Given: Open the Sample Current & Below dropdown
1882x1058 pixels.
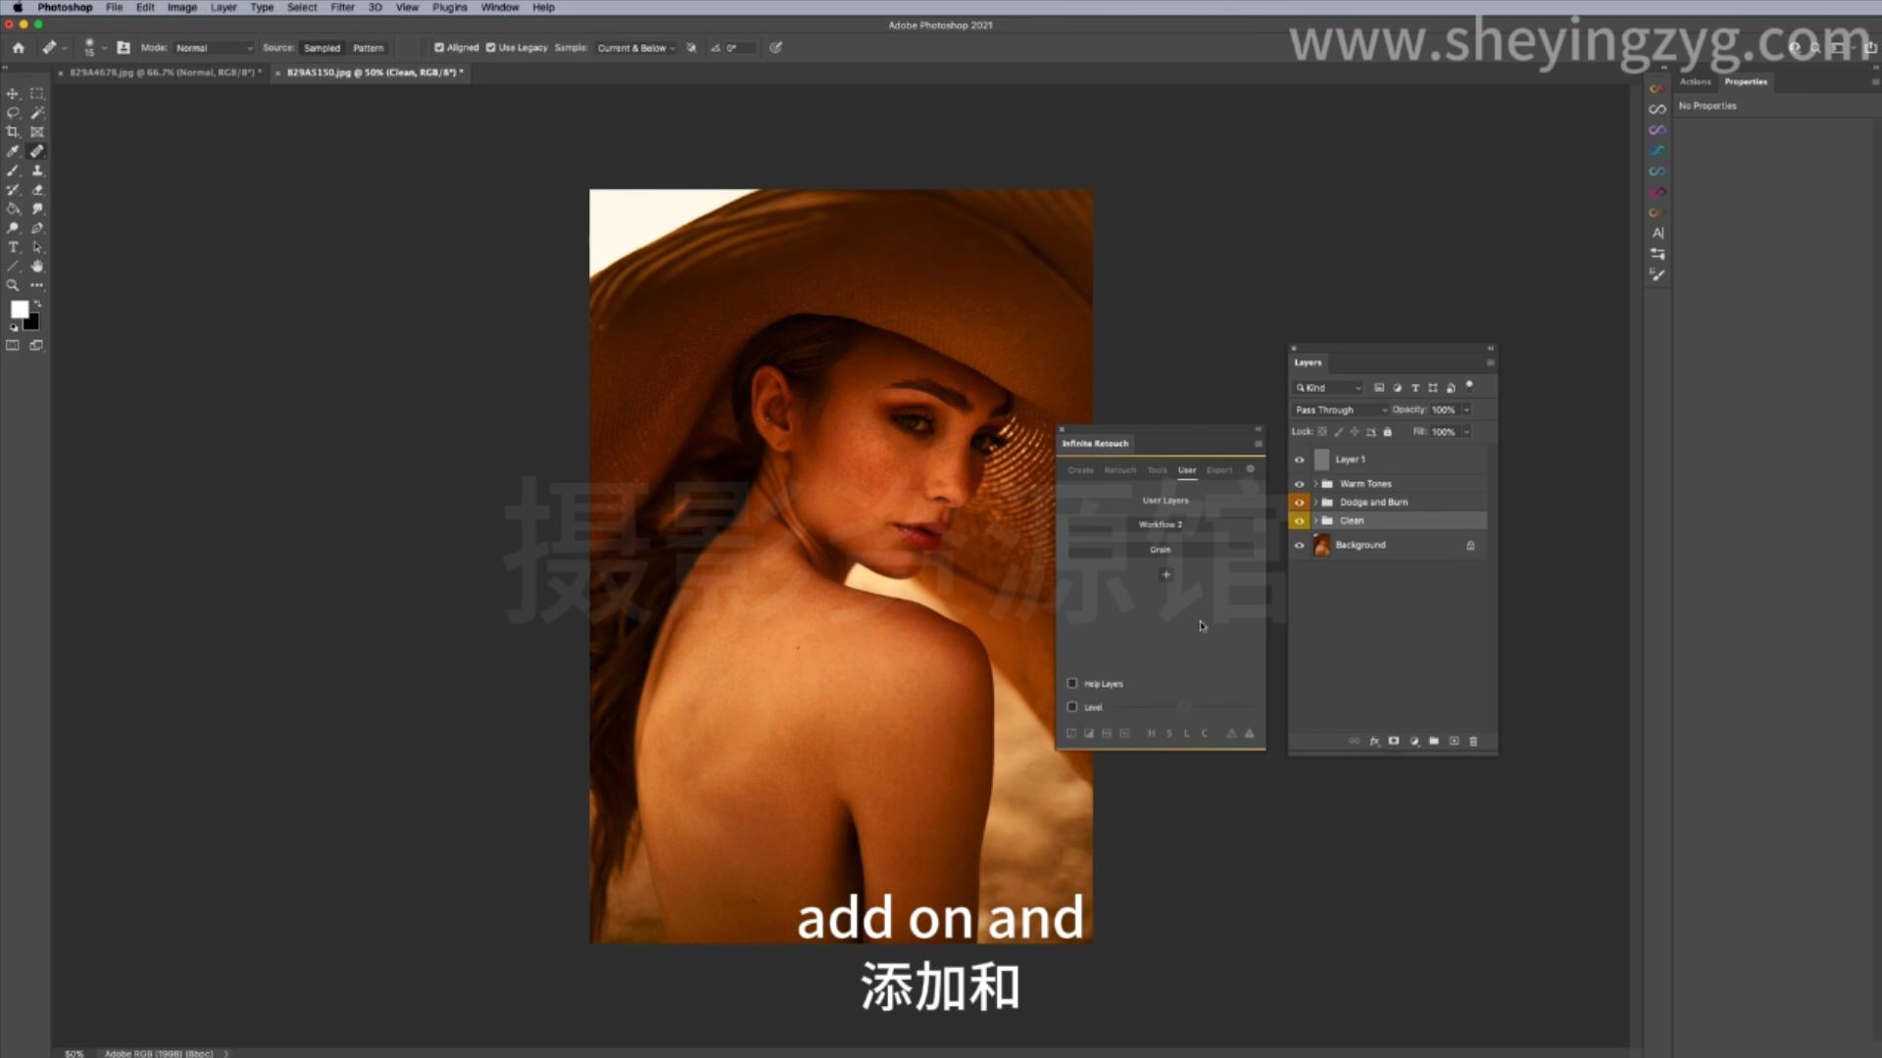Looking at the screenshot, I should coord(636,48).
